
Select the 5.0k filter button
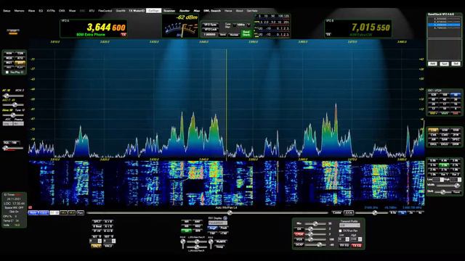433,160
